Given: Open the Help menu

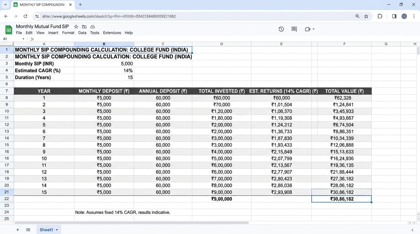Looking at the screenshot, I should pyautogui.click(x=129, y=33).
